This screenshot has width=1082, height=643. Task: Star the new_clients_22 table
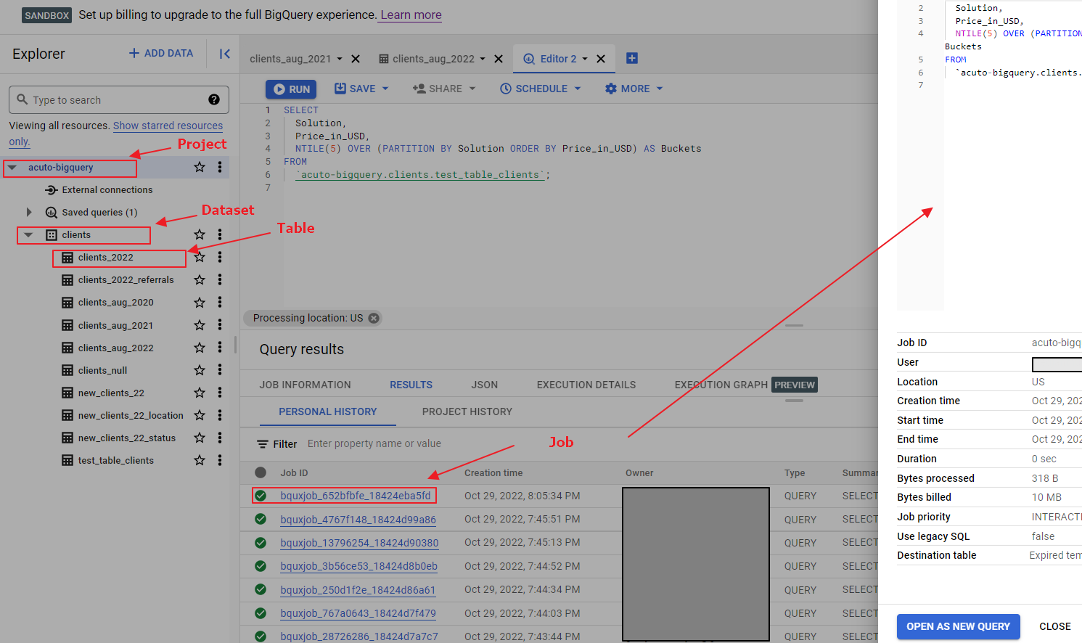200,393
